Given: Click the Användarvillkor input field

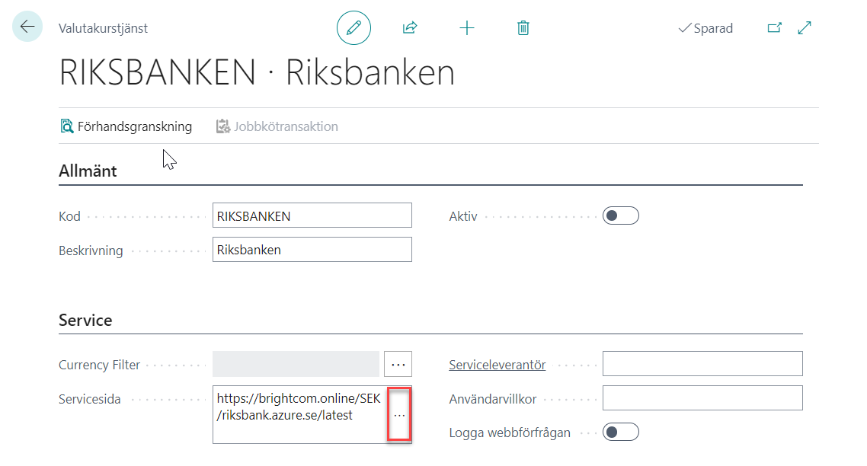Looking at the screenshot, I should click(x=702, y=398).
